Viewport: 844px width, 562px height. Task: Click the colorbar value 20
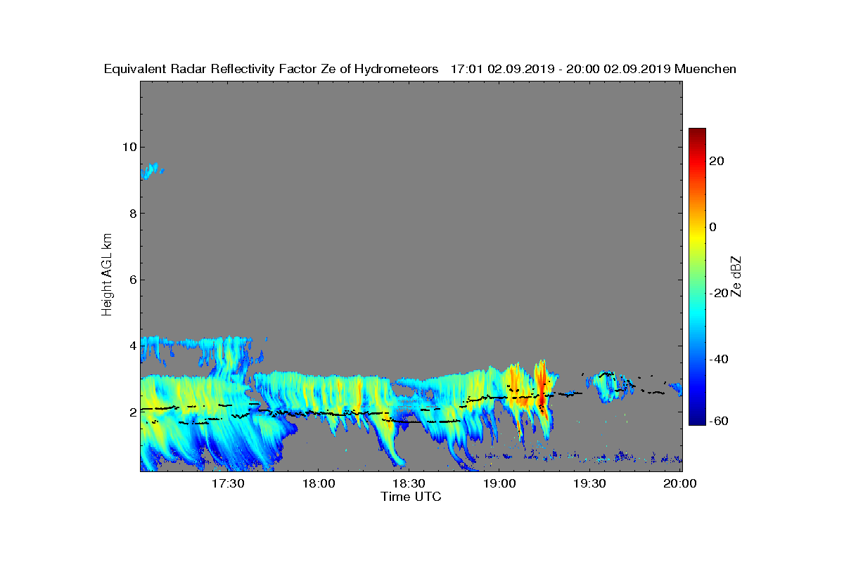(717, 161)
